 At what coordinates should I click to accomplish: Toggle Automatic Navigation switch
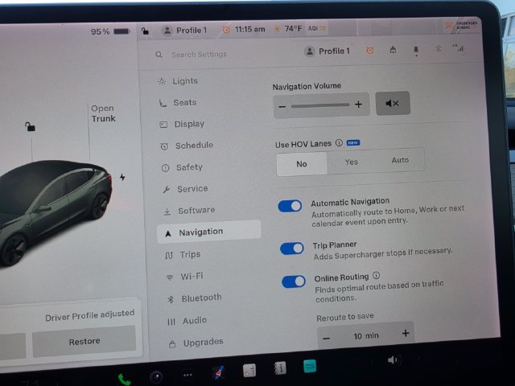pos(290,206)
